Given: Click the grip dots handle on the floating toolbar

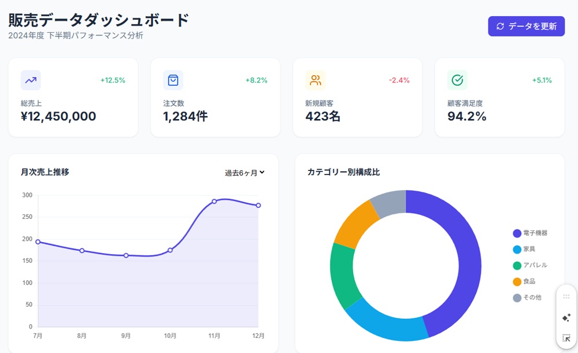Looking at the screenshot, I should (x=565, y=296).
